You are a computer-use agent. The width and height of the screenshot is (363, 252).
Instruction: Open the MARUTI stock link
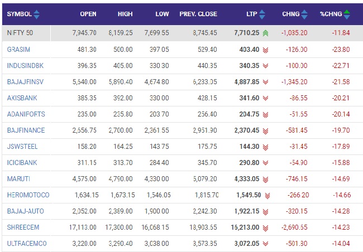(x=18, y=179)
